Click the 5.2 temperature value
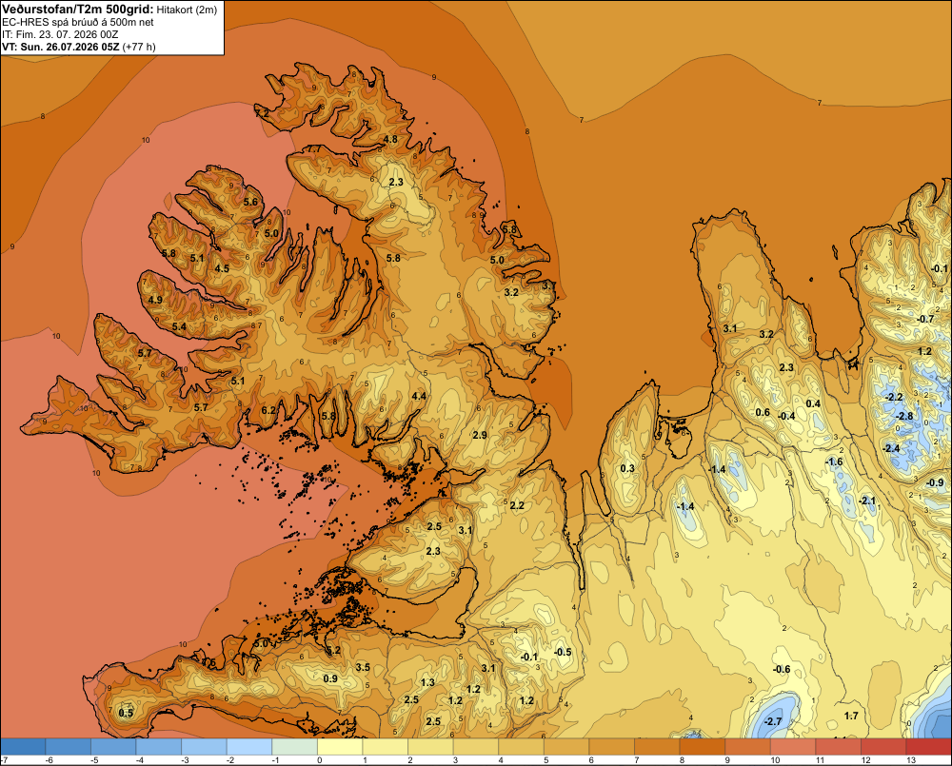Viewport: 952px width, 766px height. 334,650
